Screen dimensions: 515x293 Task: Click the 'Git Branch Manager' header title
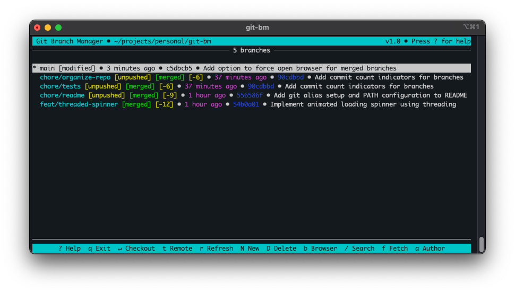click(70, 41)
